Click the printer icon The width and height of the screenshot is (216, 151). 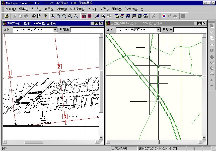point(34,16)
